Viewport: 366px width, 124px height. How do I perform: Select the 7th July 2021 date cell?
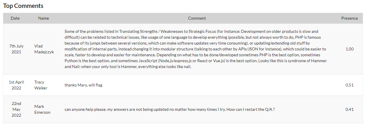16,49
